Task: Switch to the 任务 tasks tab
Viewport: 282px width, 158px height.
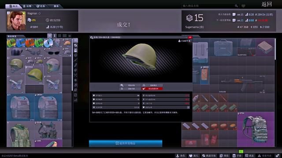Action: click(41, 6)
